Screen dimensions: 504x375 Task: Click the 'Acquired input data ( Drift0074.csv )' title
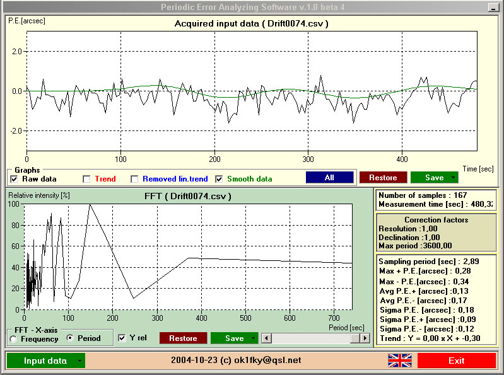pos(251,23)
